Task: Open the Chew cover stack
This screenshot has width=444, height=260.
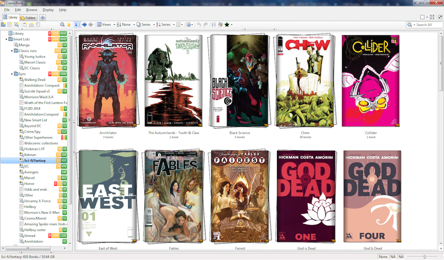Action: [x=305, y=81]
